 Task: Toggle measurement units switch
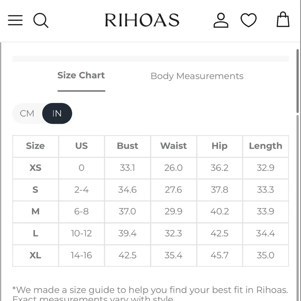click(x=42, y=113)
